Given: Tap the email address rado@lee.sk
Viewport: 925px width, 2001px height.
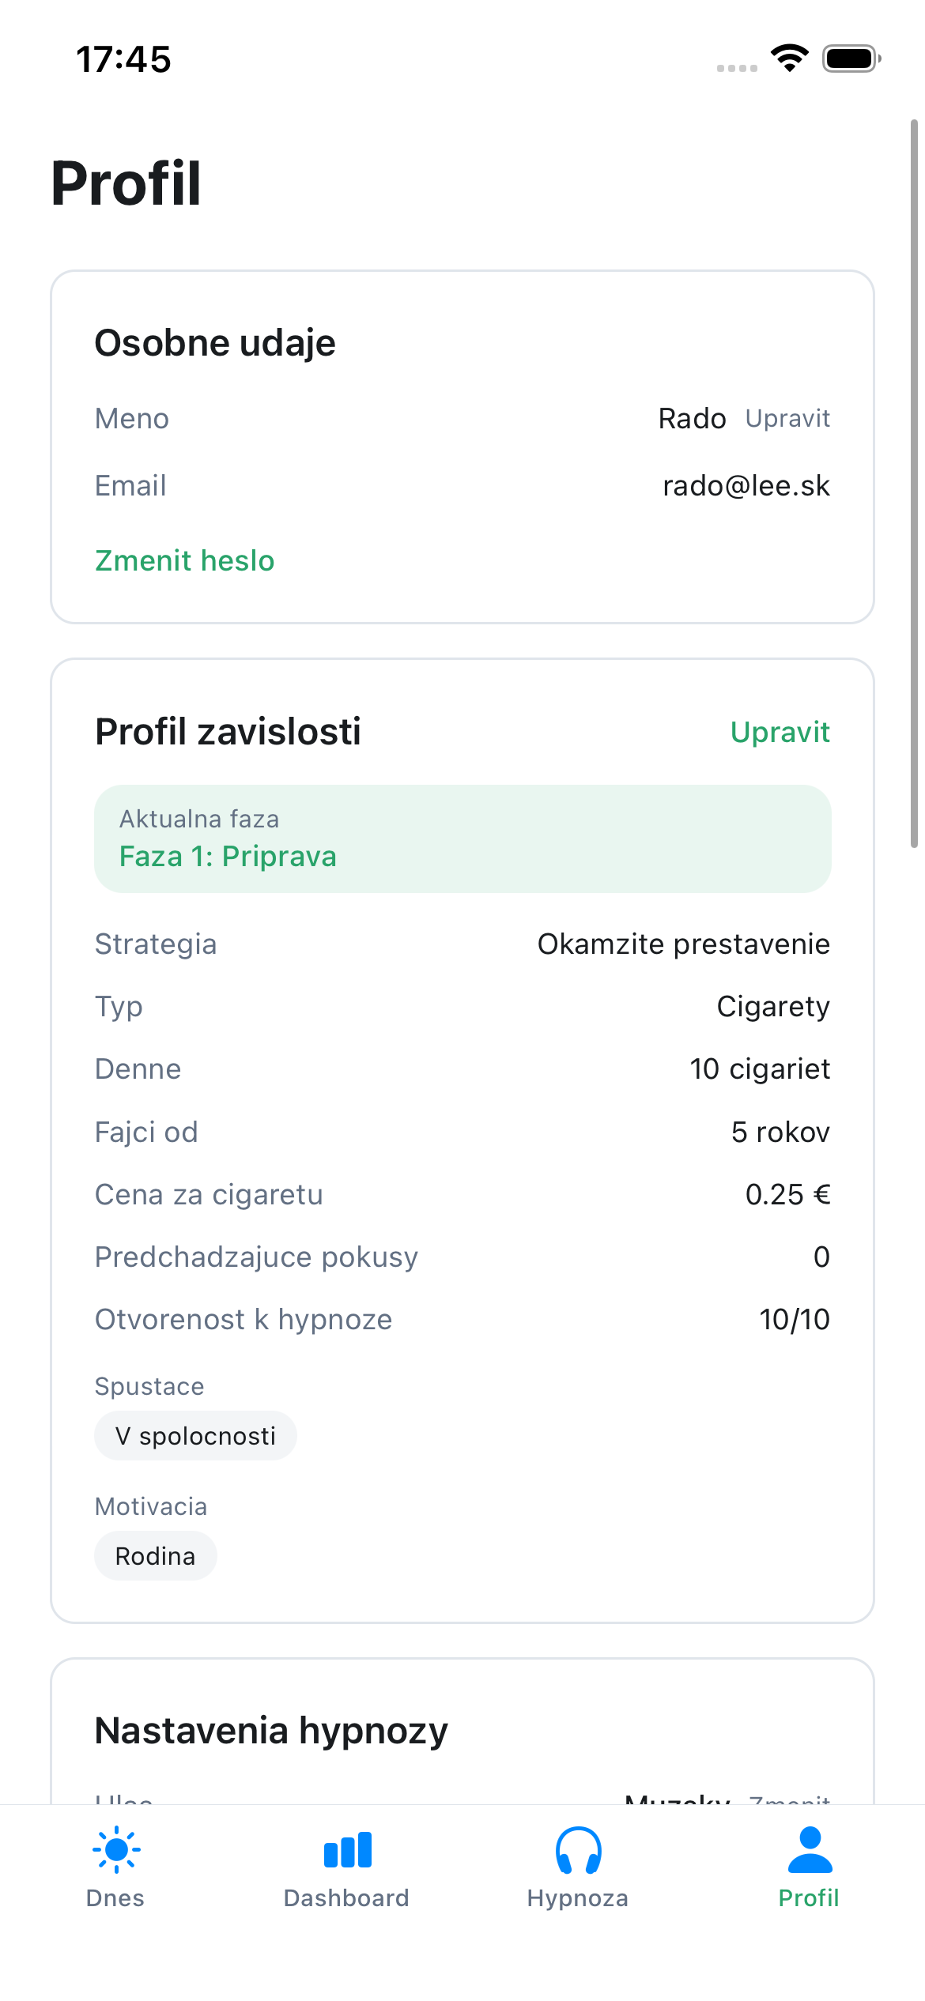Looking at the screenshot, I should click(746, 485).
